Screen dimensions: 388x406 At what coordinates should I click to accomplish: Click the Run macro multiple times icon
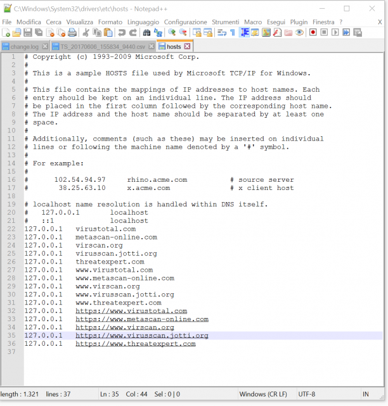[346, 33]
